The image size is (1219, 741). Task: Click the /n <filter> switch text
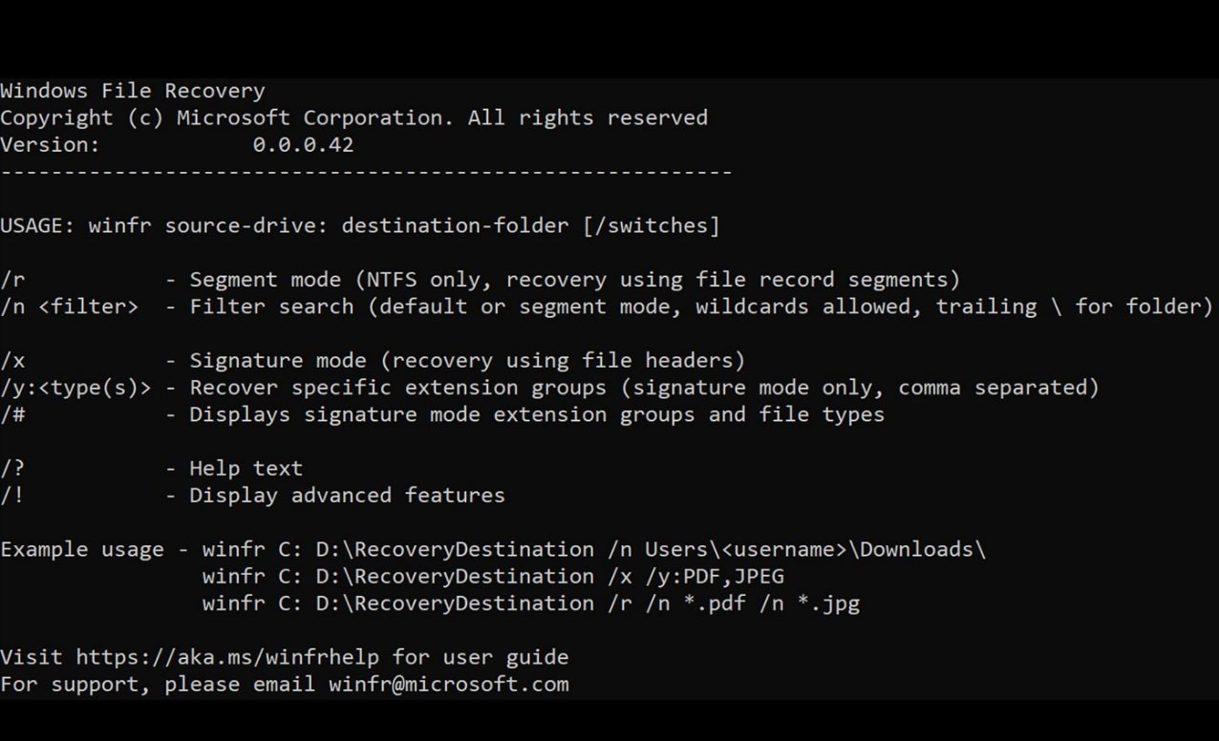point(69,307)
